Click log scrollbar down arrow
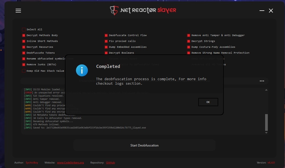 [x=266, y=133]
